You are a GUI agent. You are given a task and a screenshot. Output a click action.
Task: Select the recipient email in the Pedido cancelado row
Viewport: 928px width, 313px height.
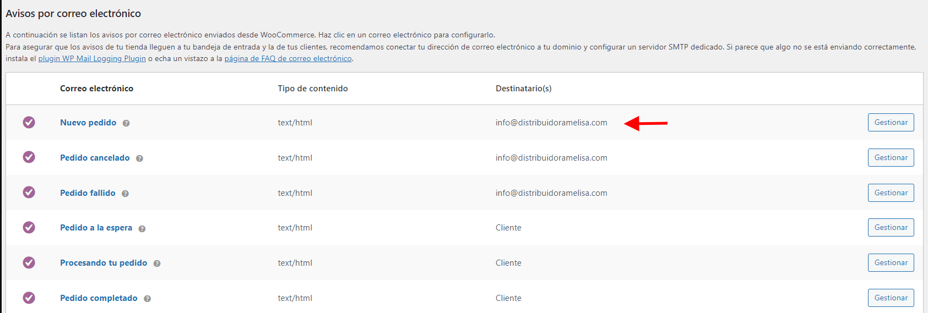tap(551, 158)
